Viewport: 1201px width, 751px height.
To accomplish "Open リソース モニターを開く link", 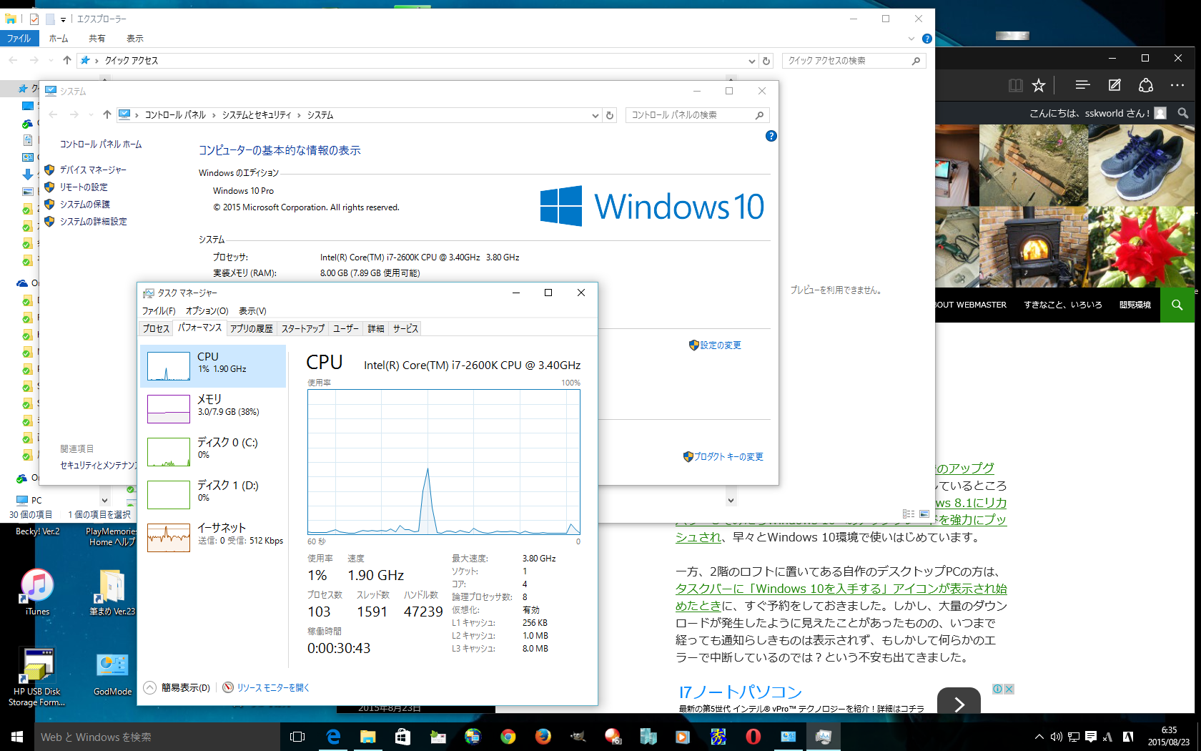I will (273, 687).
